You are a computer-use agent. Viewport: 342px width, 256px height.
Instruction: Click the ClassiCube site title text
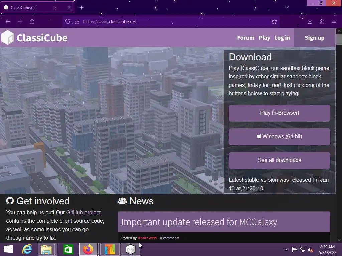click(x=42, y=38)
